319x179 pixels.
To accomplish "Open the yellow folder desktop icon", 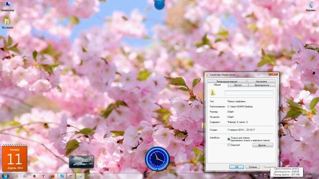I will (7, 23).
